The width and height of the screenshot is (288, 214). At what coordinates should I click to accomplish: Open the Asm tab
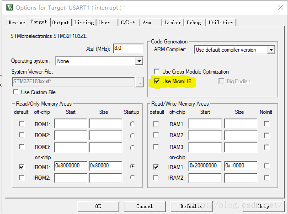point(151,22)
